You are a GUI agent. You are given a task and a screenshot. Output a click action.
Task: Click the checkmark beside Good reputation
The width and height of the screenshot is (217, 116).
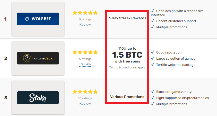coord(152,52)
